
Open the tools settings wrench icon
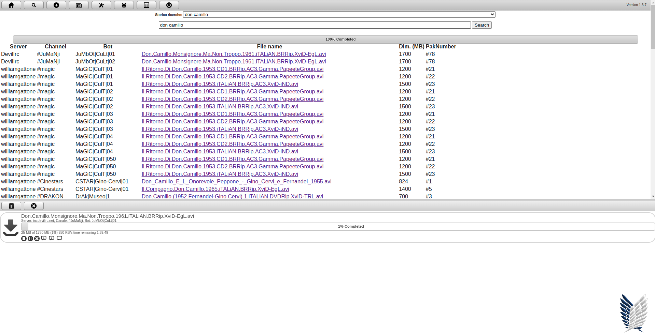(101, 5)
